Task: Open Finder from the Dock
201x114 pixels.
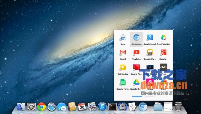Action: point(21,107)
